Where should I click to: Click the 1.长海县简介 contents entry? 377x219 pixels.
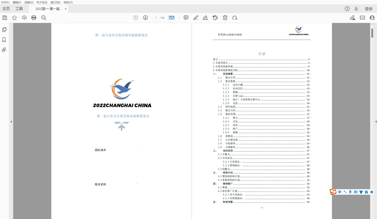click(x=261, y=63)
